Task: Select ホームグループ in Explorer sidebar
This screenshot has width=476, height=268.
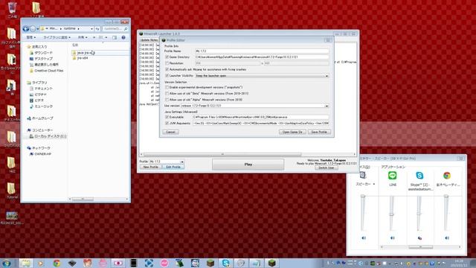Action: tap(40, 118)
